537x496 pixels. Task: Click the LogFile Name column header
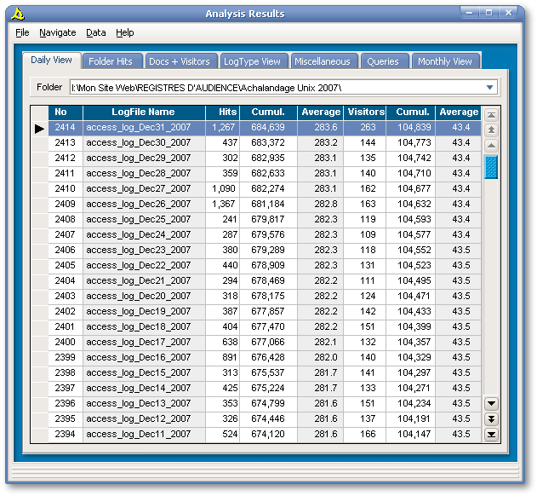click(x=143, y=112)
